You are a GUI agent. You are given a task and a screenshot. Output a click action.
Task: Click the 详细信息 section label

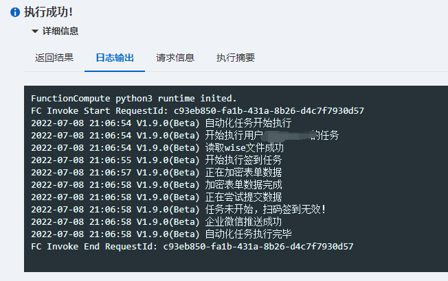point(60,32)
